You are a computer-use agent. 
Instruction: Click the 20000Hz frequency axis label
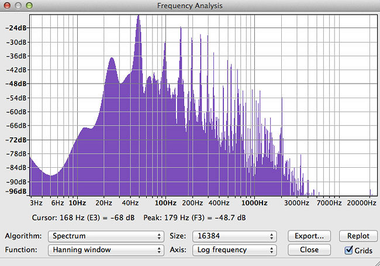[361, 203]
